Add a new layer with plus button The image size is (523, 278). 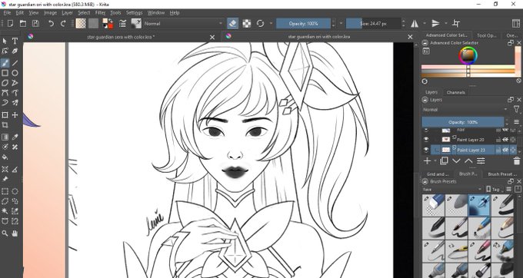(x=427, y=161)
